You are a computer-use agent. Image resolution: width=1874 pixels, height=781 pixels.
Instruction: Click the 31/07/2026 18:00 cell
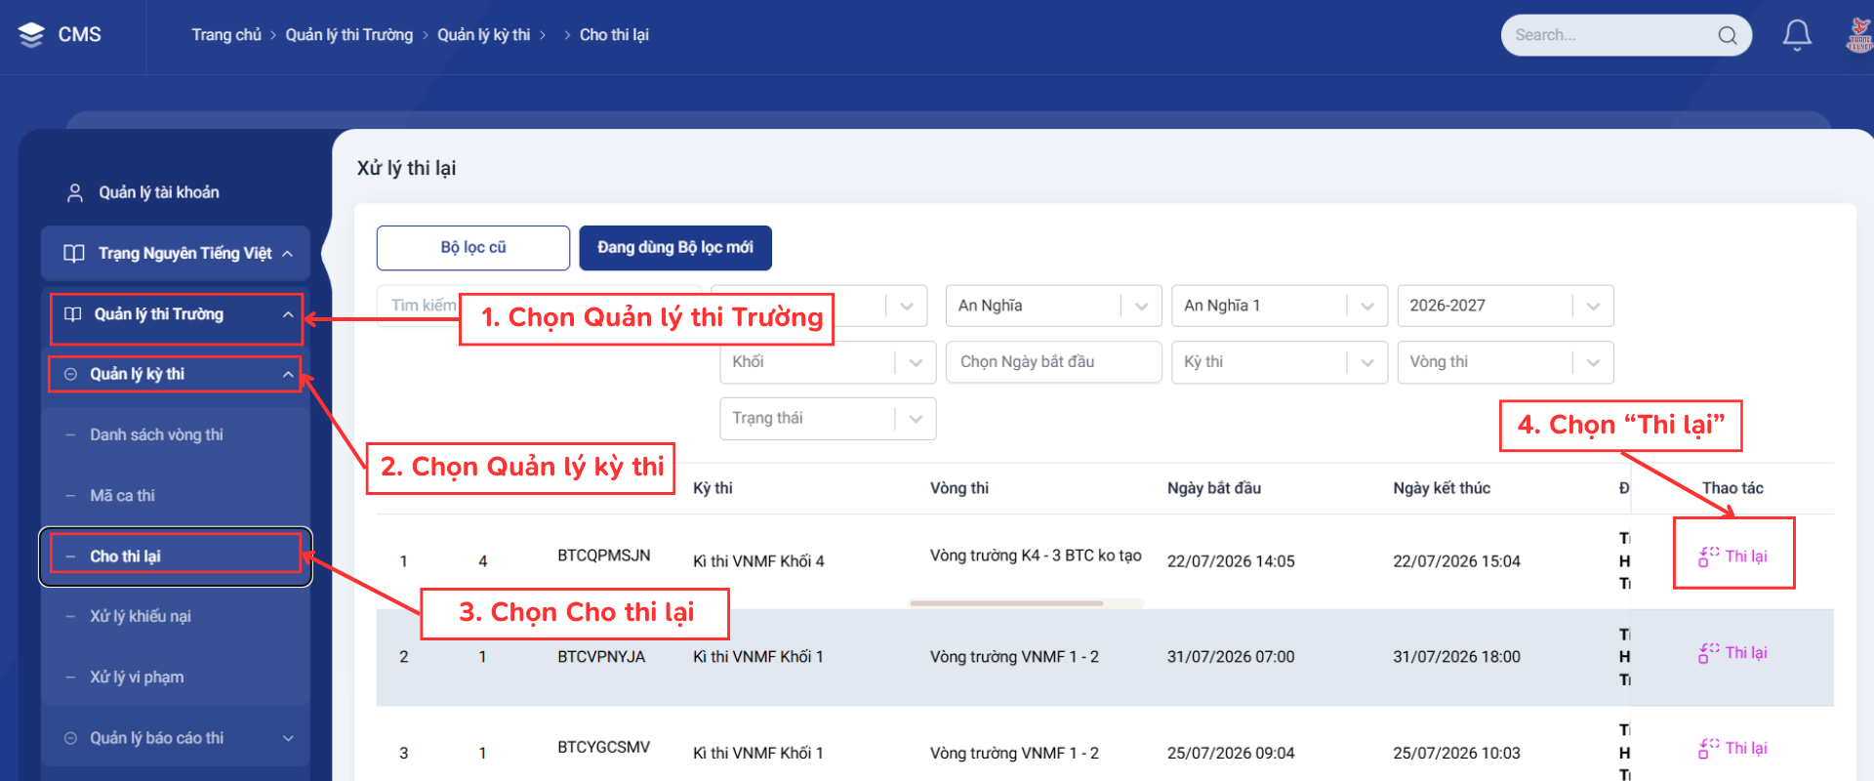[x=1456, y=657]
